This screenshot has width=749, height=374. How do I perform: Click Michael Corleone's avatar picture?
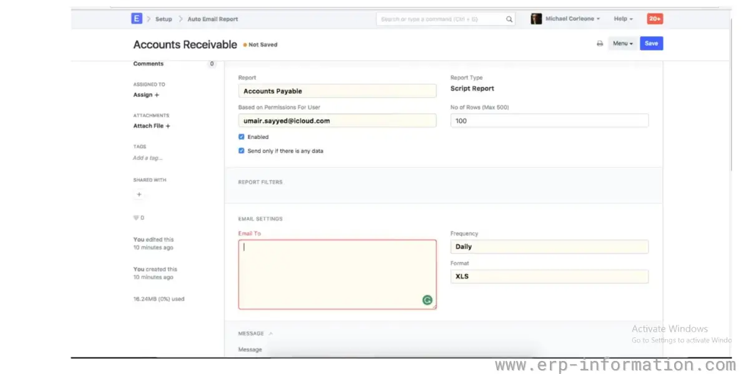point(536,19)
